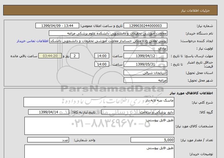Click the توضیحات خریدار label
This screenshot has height=158, width=224.
[x=201, y=154]
